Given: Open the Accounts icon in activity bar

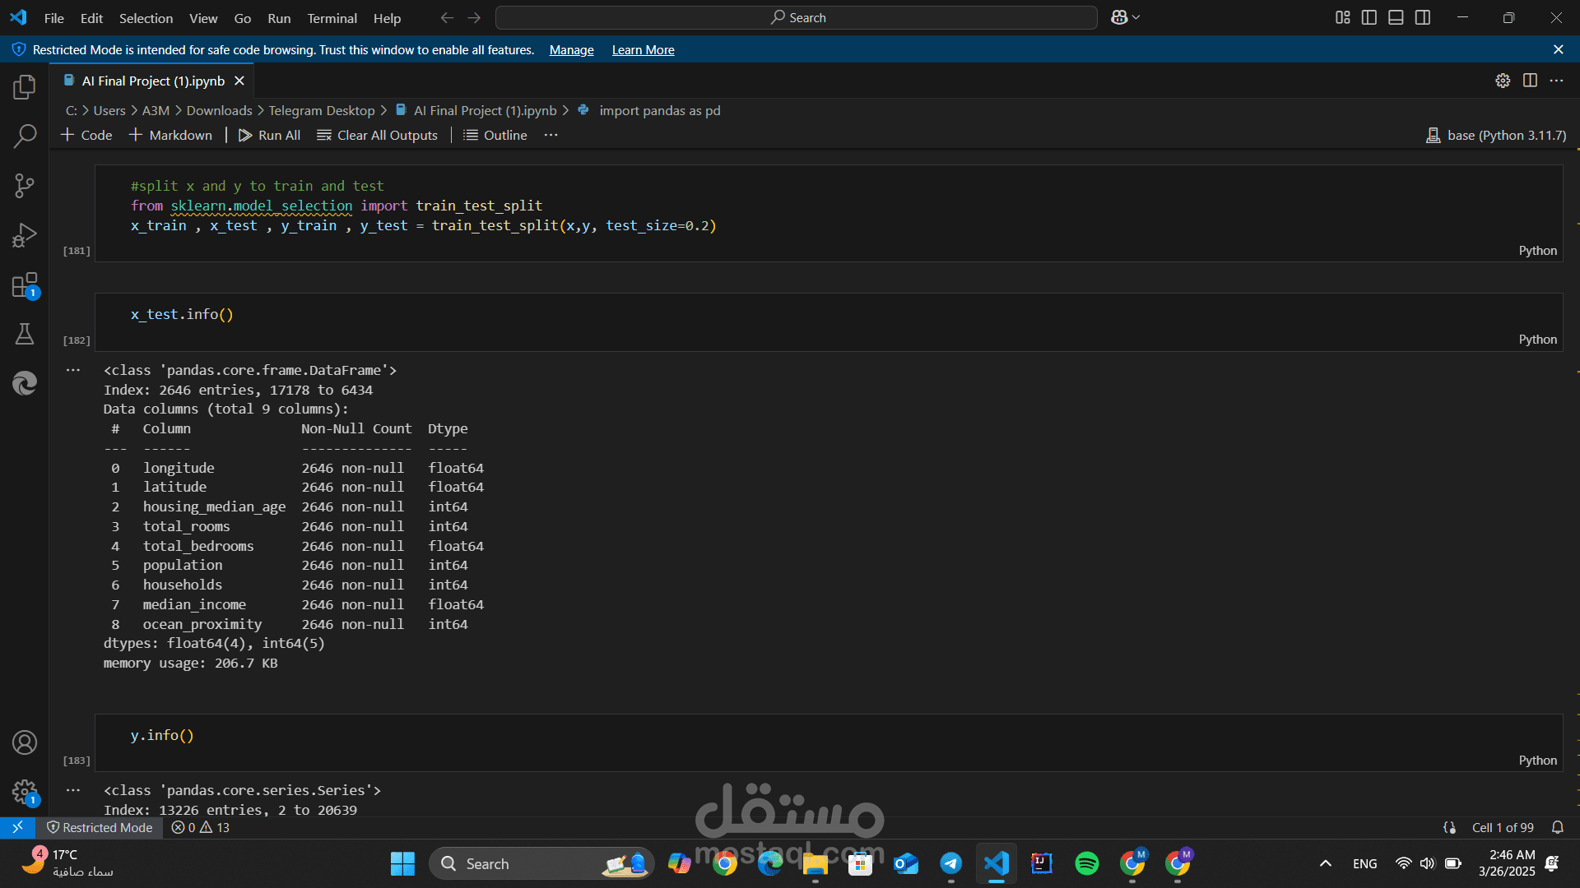Looking at the screenshot, I should click(25, 742).
